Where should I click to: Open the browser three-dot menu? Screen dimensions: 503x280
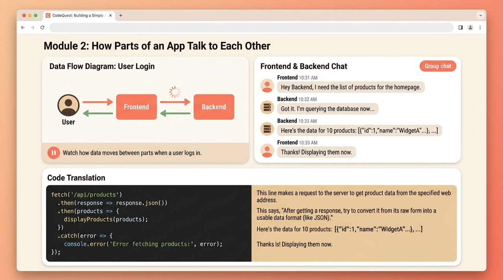tap(480, 27)
